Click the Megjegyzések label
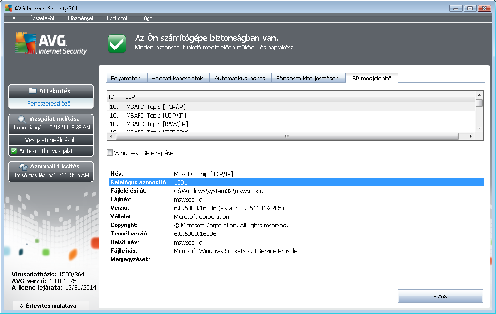Viewport: 496px width, 314px height. [x=130, y=259]
